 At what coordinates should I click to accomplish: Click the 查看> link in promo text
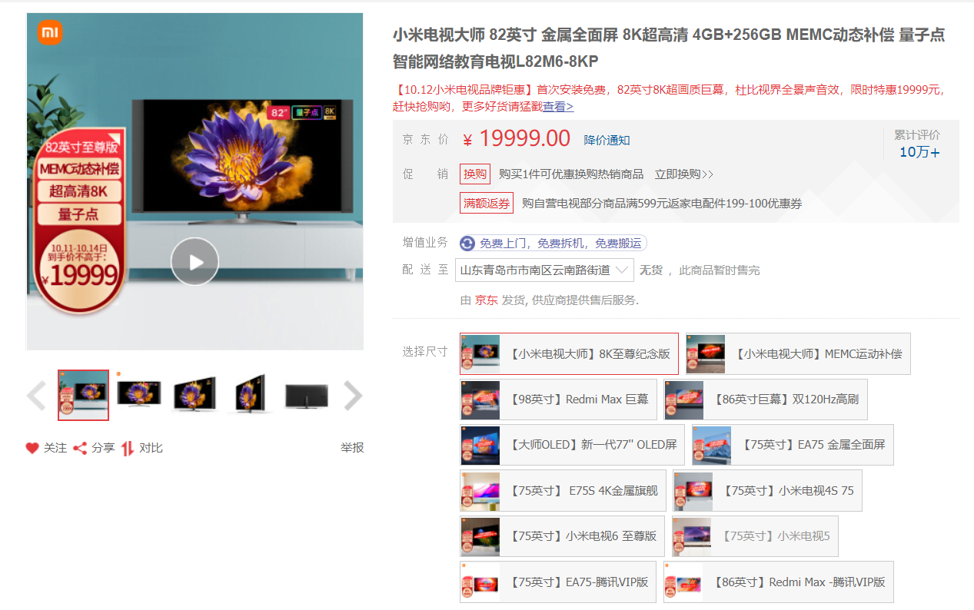pos(558,107)
